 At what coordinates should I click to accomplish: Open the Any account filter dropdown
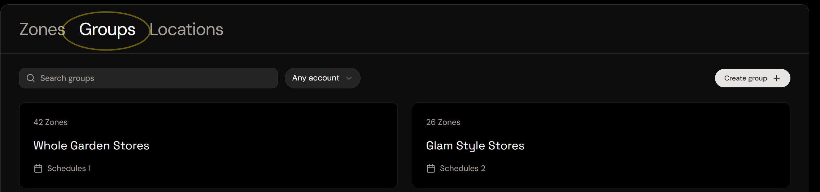tap(322, 78)
